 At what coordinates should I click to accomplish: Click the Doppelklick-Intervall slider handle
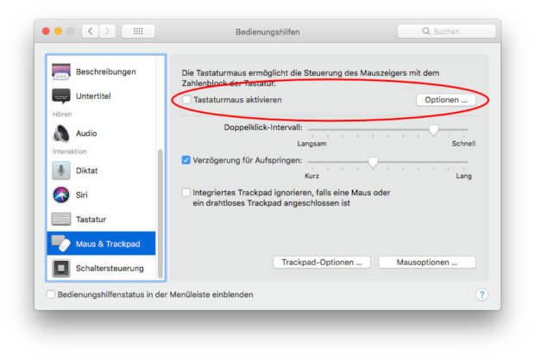pos(433,130)
